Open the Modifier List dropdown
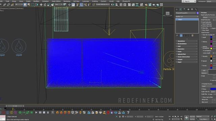Image resolution: width=216 pixels, height=121 pixels. tap(187, 16)
